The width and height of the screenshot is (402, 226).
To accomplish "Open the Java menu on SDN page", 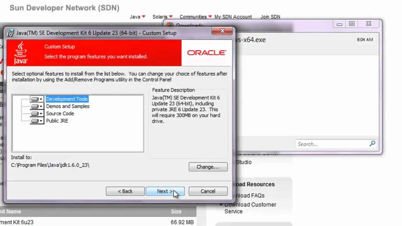I will coord(138,17).
